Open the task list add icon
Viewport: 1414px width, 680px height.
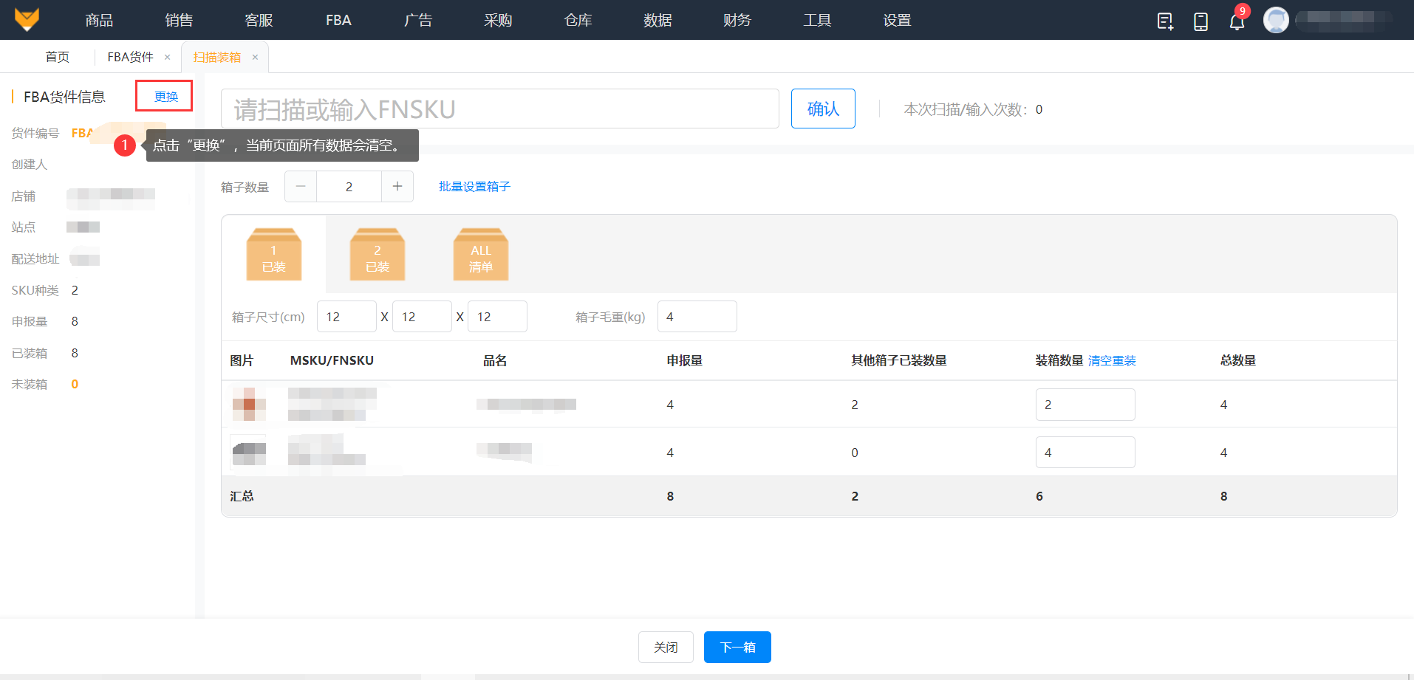coord(1165,21)
